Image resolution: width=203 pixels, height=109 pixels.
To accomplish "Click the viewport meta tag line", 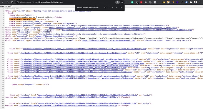I will tap(75, 34).
